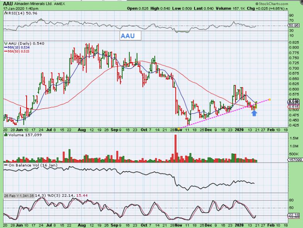Image resolution: width=303 pixels, height=228 pixels.
Task: Click 'Oct' on the price panel date axis
Action: pos(144,130)
